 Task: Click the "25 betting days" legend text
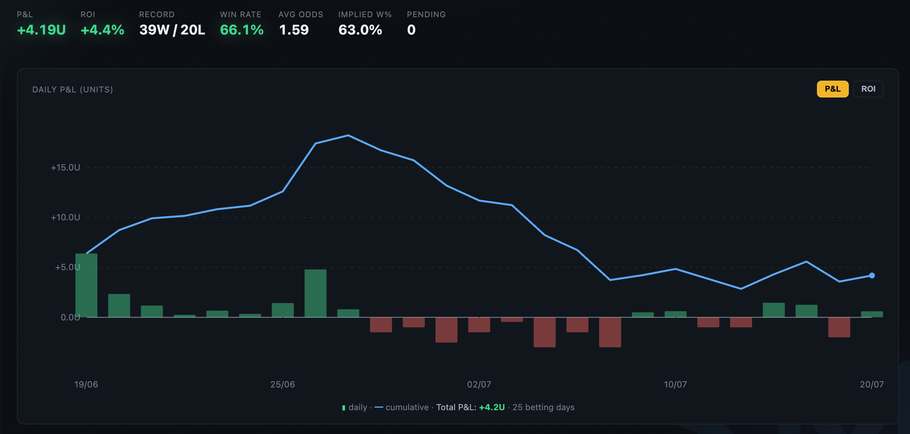pos(544,407)
